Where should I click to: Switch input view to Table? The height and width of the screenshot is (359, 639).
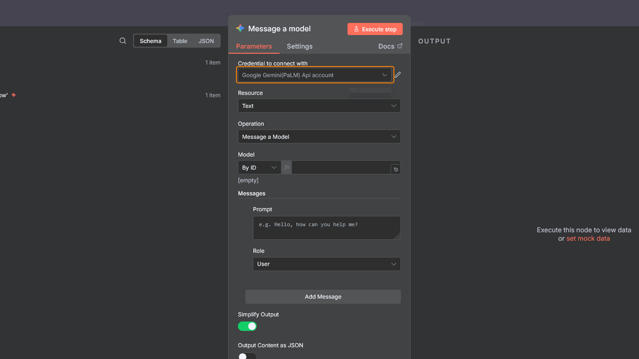tap(180, 41)
